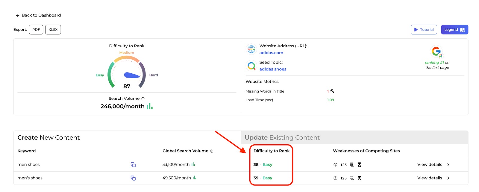Click the 123 icon in men's shoes row

coord(344,178)
